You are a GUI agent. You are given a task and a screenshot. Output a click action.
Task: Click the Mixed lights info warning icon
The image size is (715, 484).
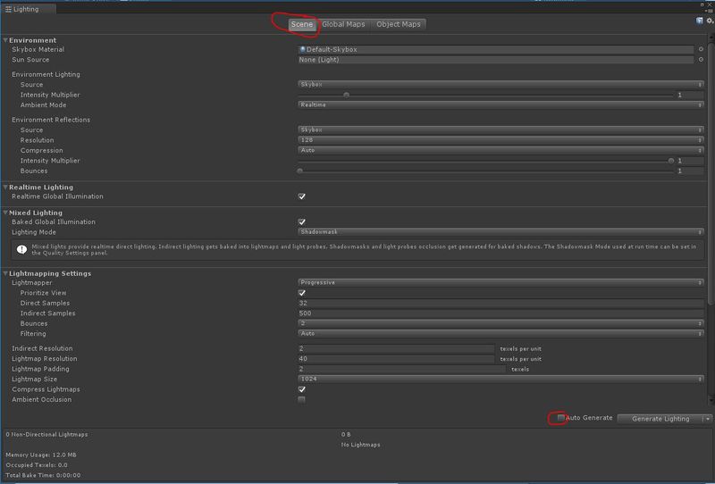click(x=21, y=250)
